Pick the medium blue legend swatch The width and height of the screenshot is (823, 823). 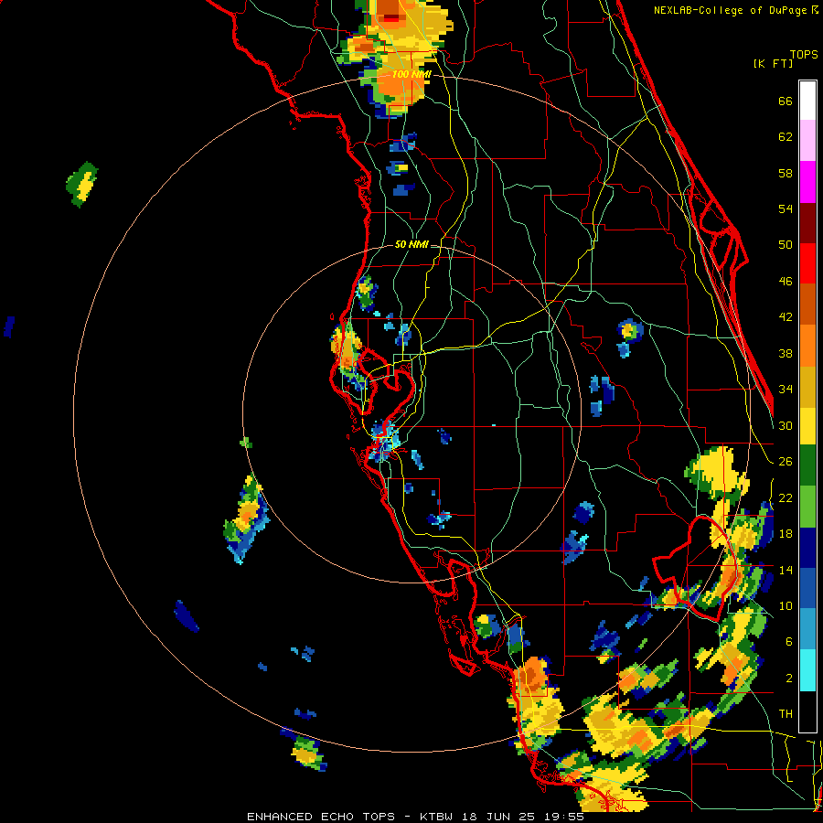click(x=807, y=589)
